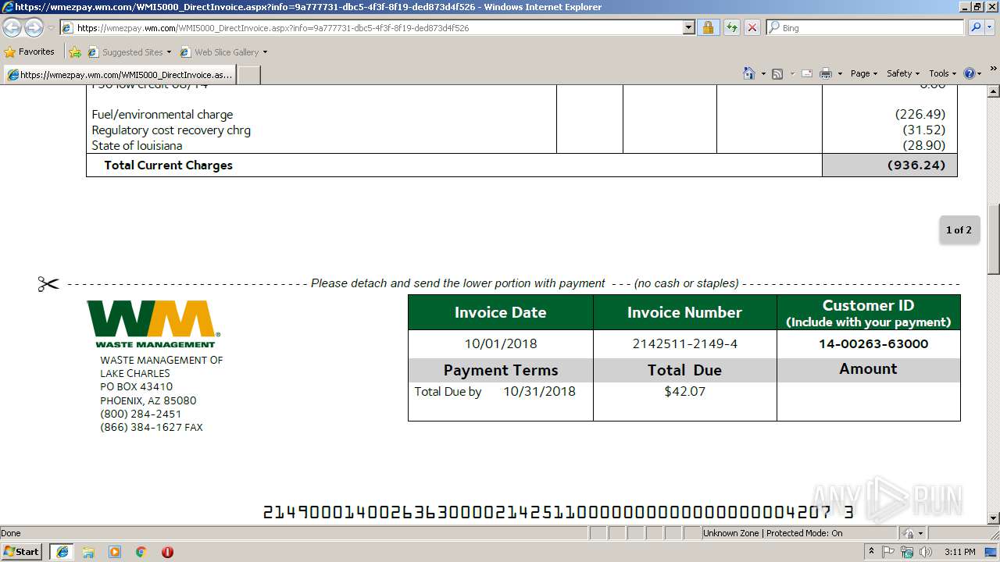Open the recent pages dropdown beside Forward
1000x562 pixels.
coord(51,28)
